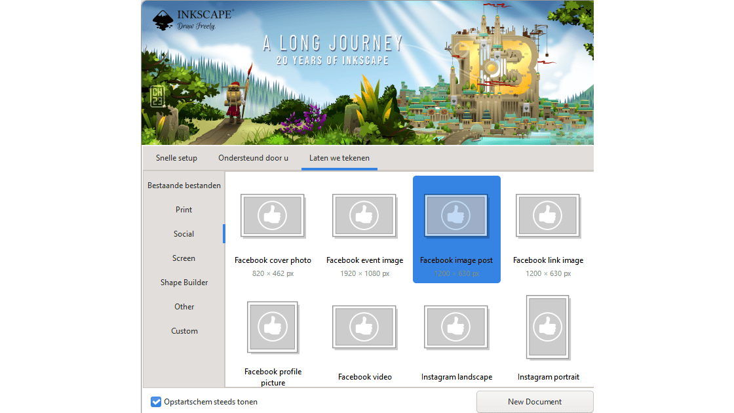
Task: Show the Screen templates category
Action: click(184, 258)
